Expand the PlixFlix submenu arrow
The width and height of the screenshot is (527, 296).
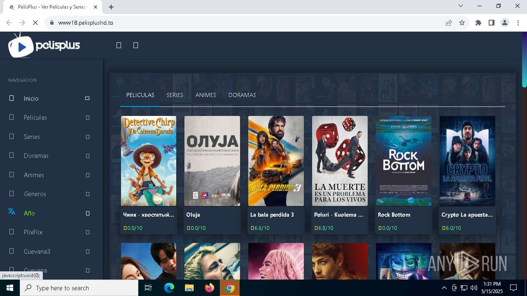(87, 232)
